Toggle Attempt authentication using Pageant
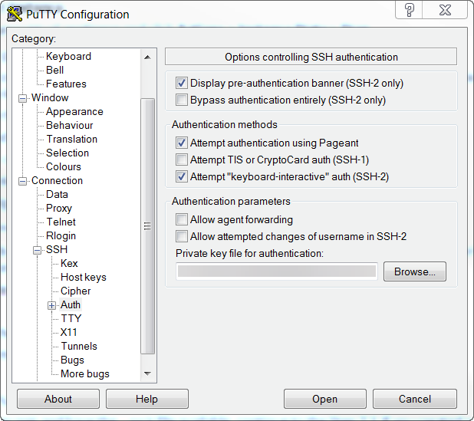This screenshot has width=474, height=421. (x=181, y=143)
